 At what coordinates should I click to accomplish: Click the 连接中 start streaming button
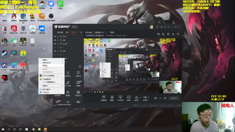[x=174, y=98]
